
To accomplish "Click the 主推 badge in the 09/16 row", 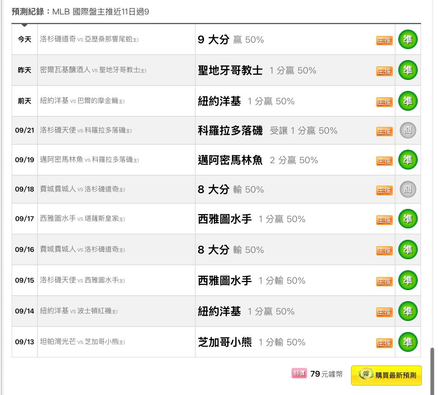I will tap(384, 251).
